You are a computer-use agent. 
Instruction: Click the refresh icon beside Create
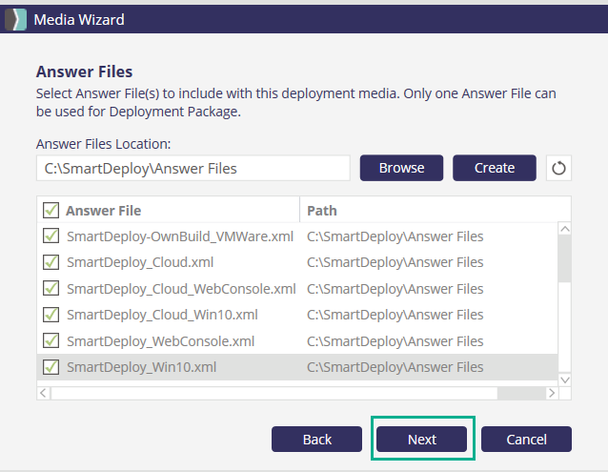(x=558, y=168)
